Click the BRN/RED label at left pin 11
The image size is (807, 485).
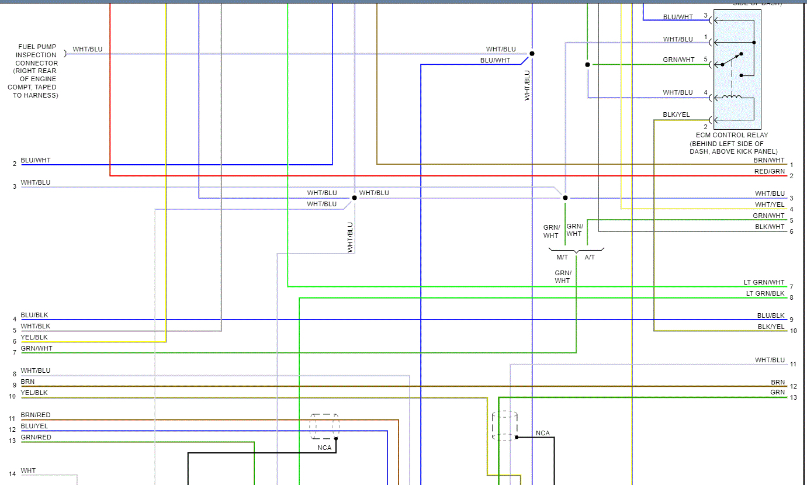(36, 415)
